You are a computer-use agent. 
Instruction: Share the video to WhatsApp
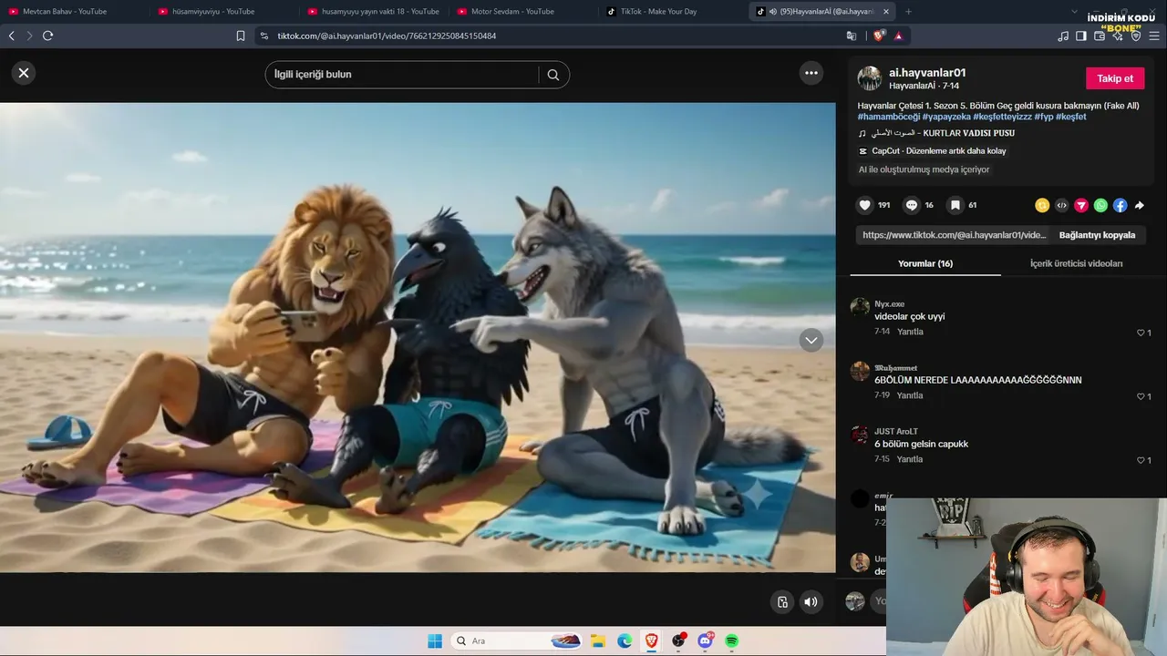pos(1100,205)
